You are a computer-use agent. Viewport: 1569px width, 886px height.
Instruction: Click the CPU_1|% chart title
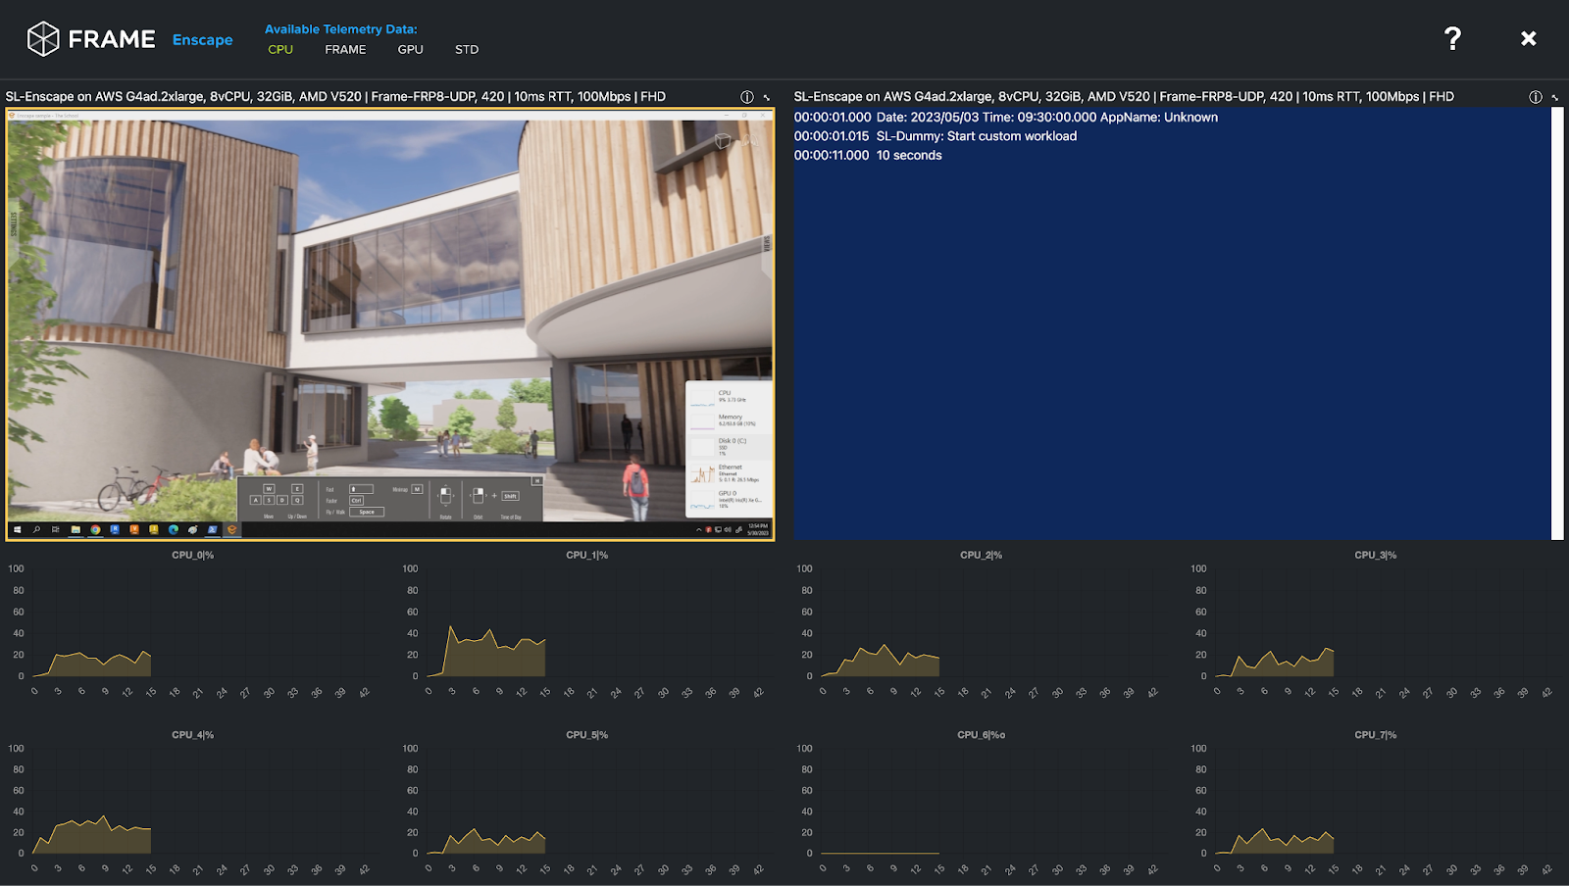pos(586,555)
